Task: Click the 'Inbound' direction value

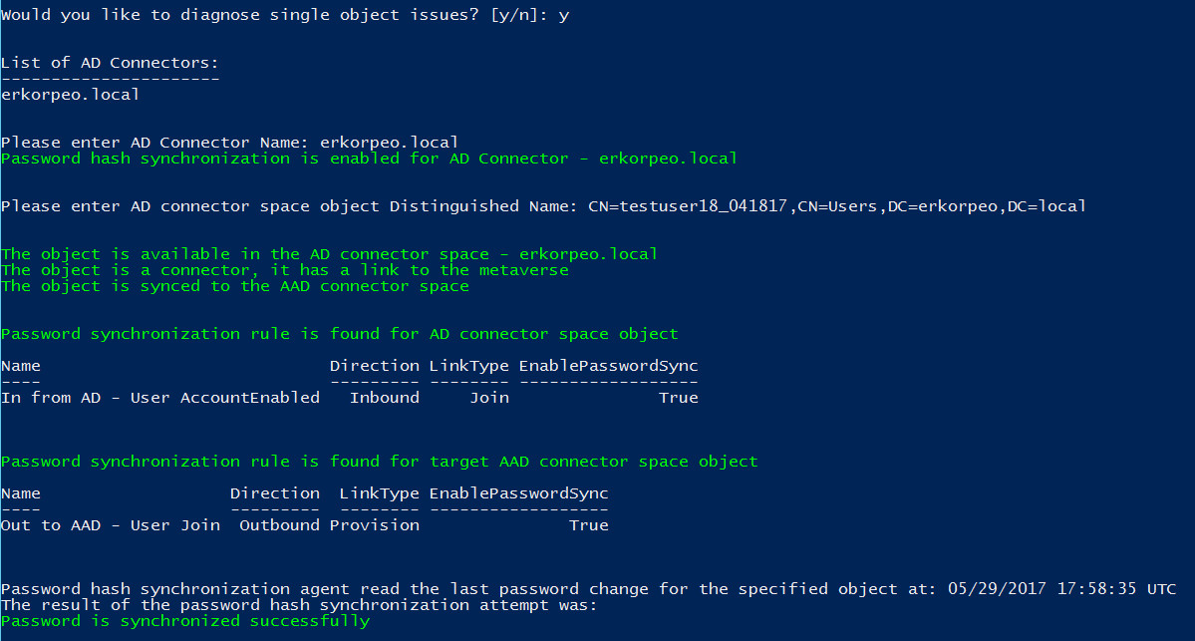Action: pyautogui.click(x=384, y=398)
